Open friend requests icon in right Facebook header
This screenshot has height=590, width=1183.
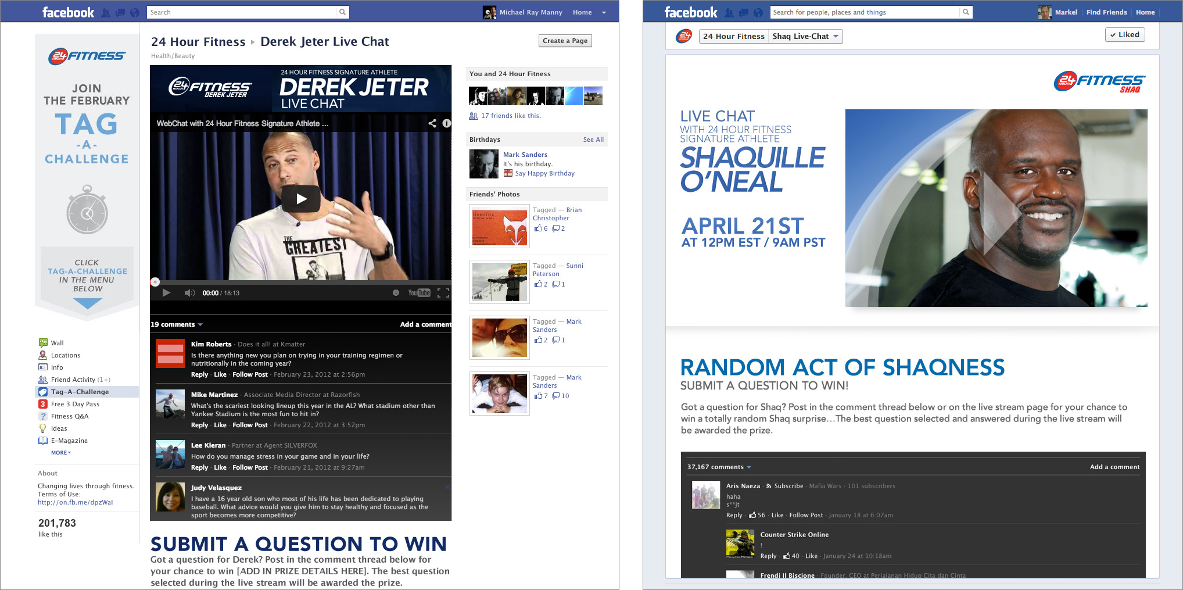[x=729, y=12]
